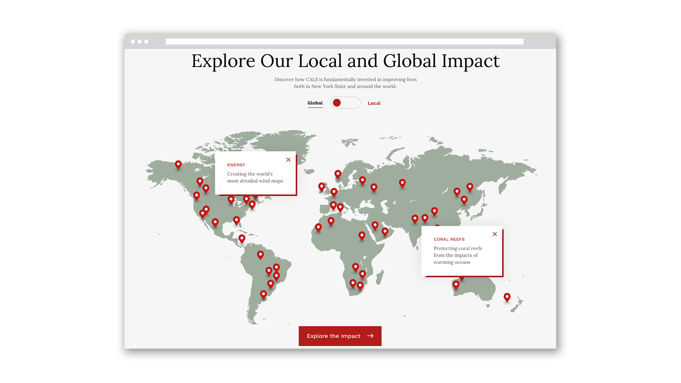The height and width of the screenshot is (383, 681).
Task: Switch to the Local view
Action: click(374, 103)
